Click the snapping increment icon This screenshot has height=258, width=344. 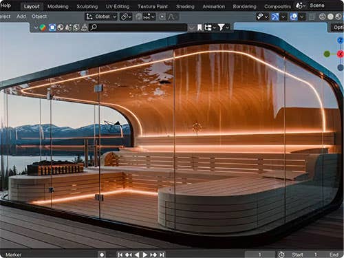147,17
